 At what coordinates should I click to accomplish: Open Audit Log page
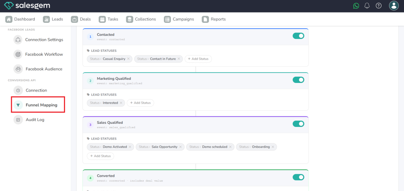(35, 119)
